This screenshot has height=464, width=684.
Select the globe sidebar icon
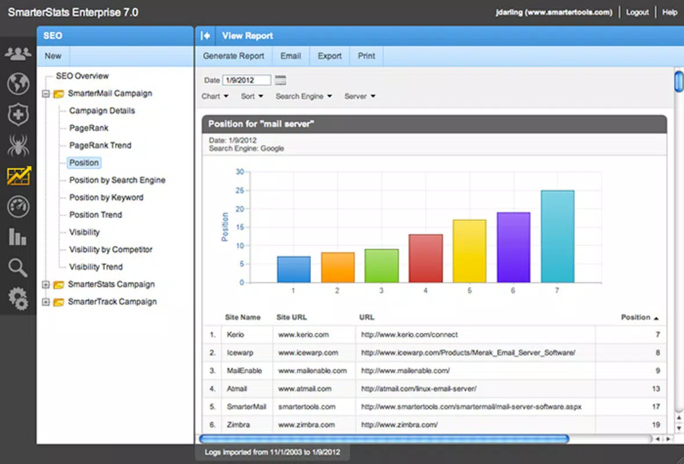tap(18, 84)
